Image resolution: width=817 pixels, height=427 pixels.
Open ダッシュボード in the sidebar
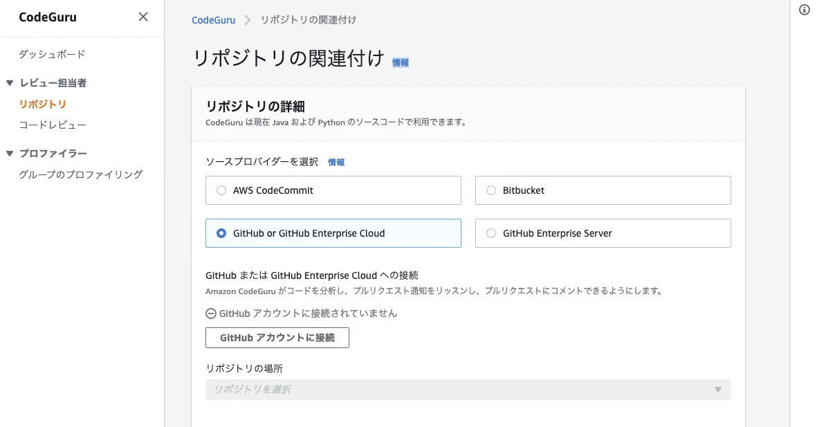click(52, 54)
